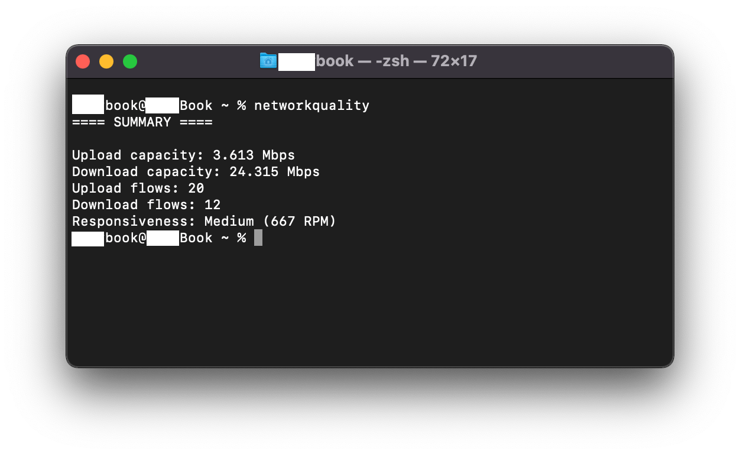
Task: Click the ==== SUMMARY ==== header line
Action: click(x=142, y=122)
